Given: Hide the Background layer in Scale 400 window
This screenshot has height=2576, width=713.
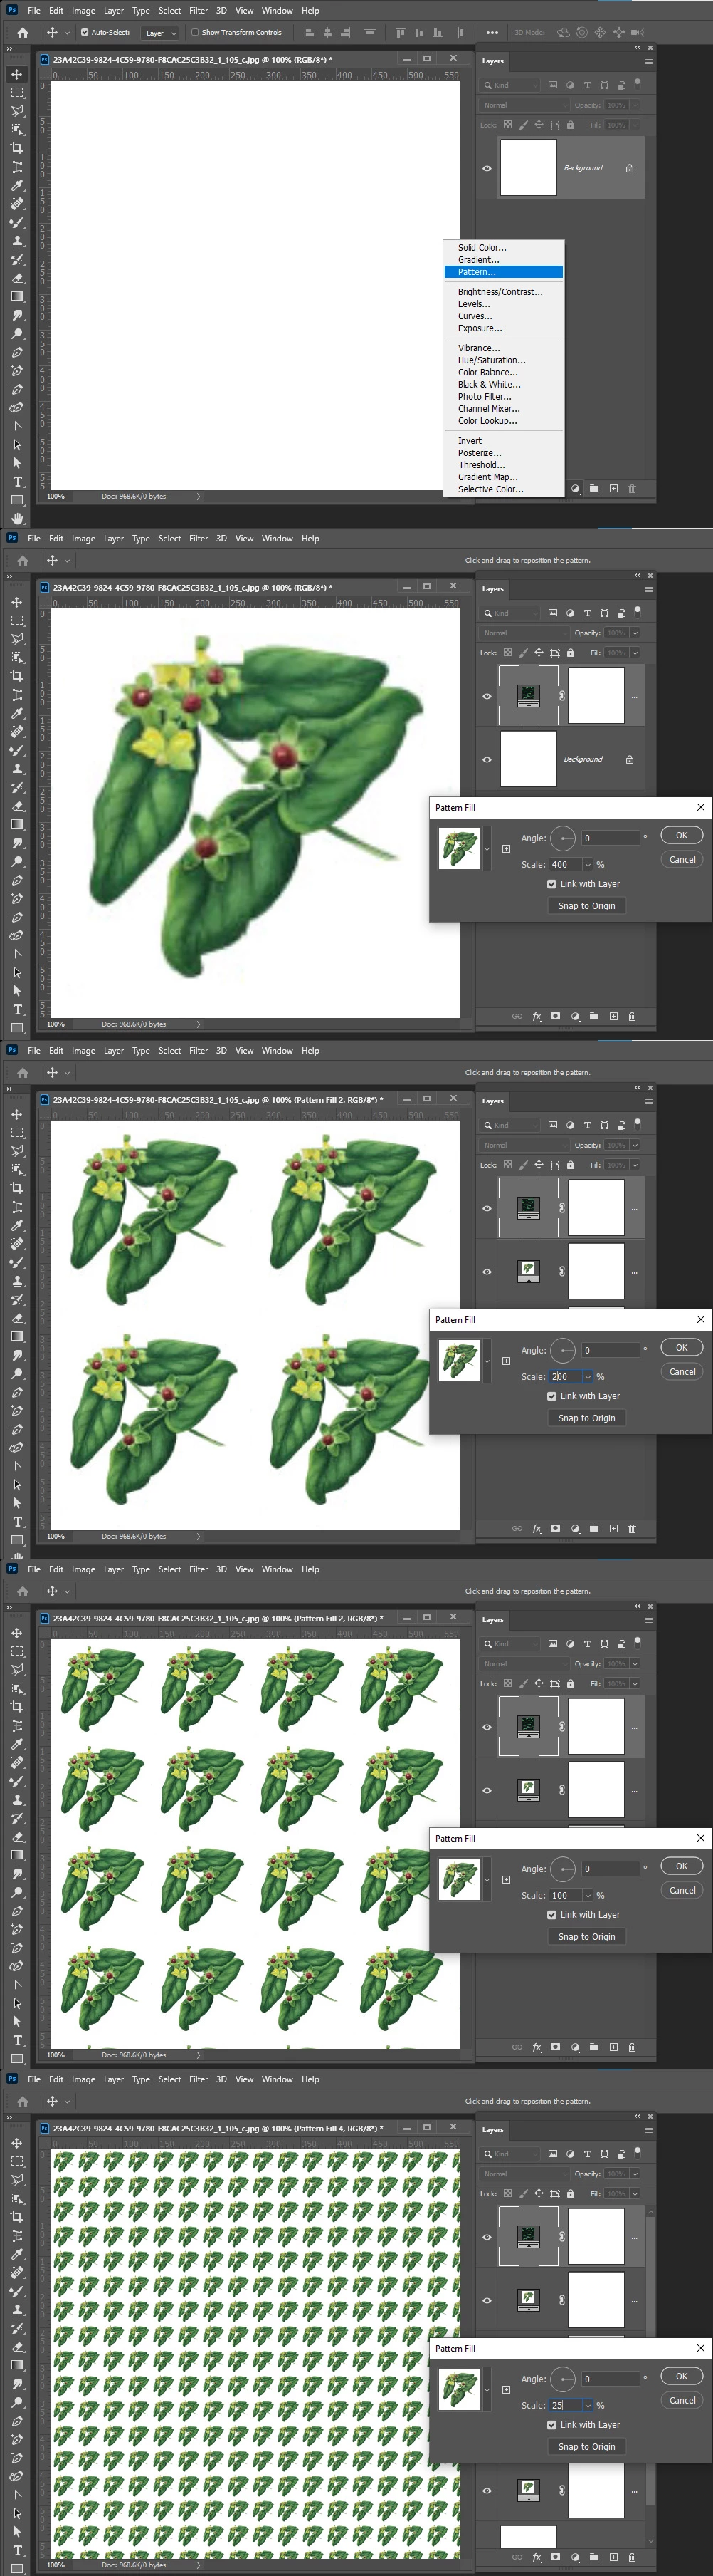Looking at the screenshot, I should point(487,759).
